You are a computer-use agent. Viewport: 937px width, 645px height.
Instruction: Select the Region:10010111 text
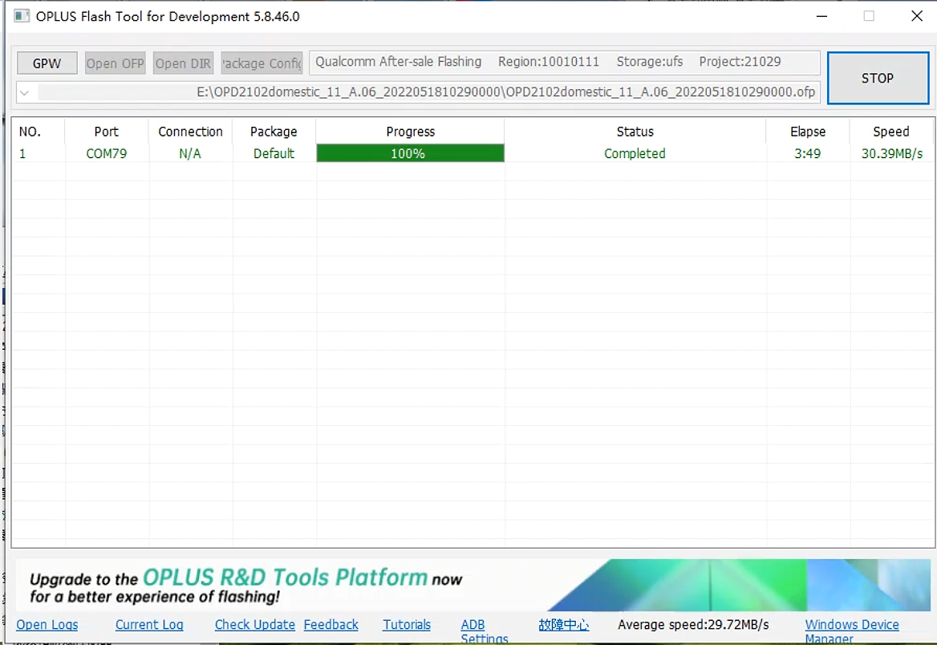pos(549,62)
